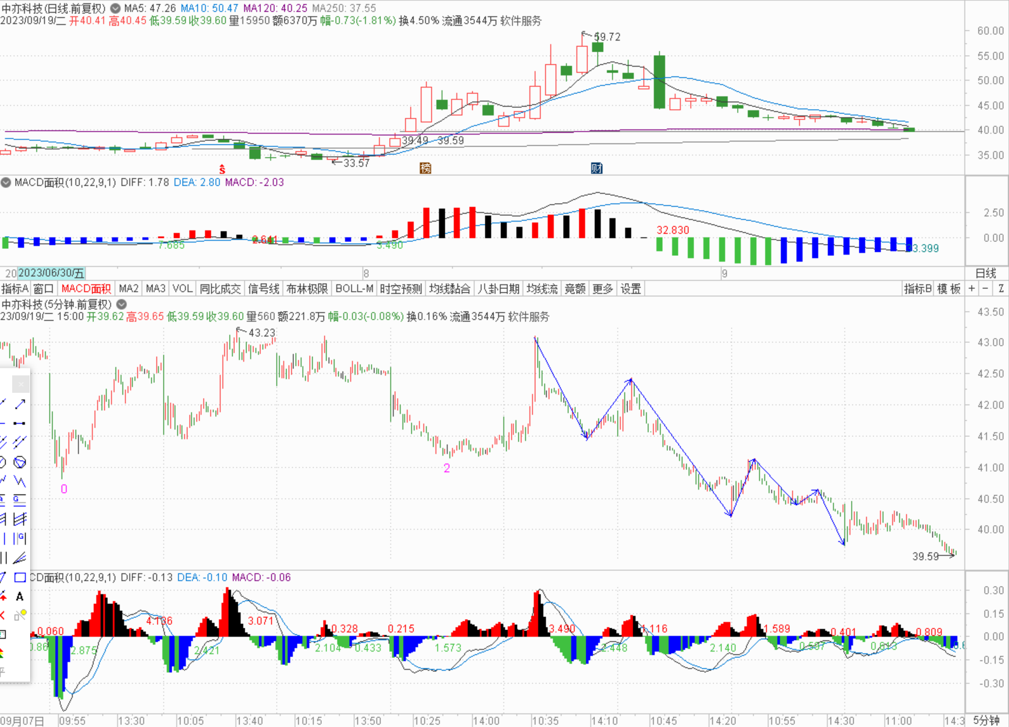Click the 43.23 high label on 5-minute chart
Screen dimensions: 1009x727
262,332
